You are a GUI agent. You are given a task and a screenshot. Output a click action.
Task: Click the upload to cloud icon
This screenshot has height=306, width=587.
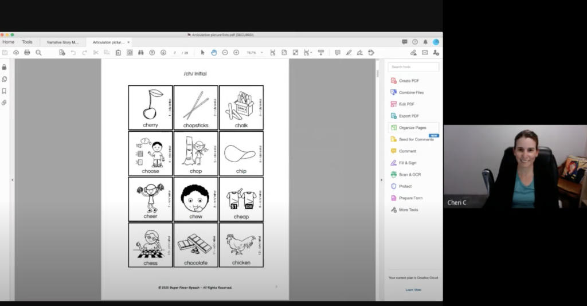(x=15, y=53)
